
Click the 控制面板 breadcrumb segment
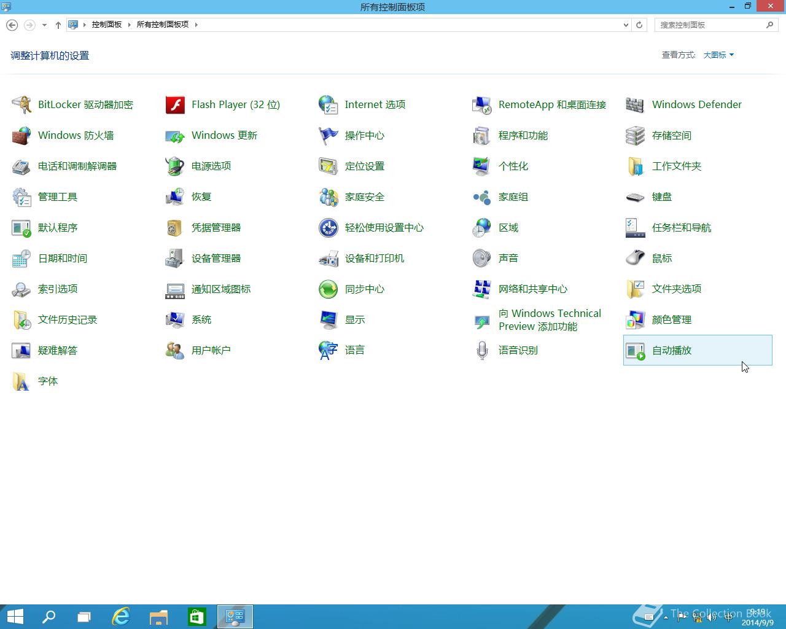click(107, 25)
